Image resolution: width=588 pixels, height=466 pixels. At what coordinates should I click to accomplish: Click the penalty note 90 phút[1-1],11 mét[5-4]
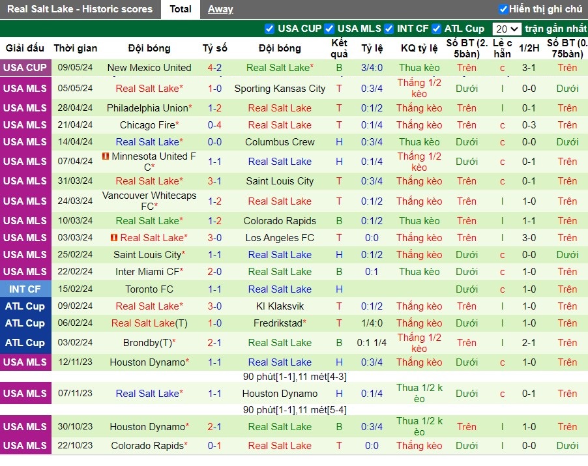(x=295, y=410)
